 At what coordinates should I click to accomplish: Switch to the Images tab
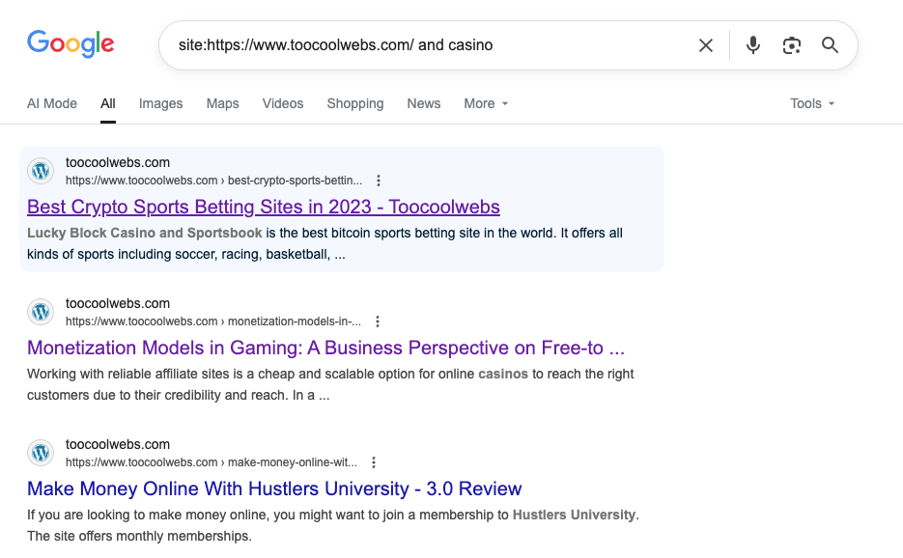click(x=160, y=103)
